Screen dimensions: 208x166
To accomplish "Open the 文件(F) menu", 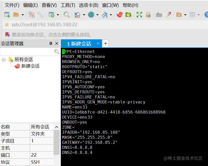I will (x=12, y=5).
